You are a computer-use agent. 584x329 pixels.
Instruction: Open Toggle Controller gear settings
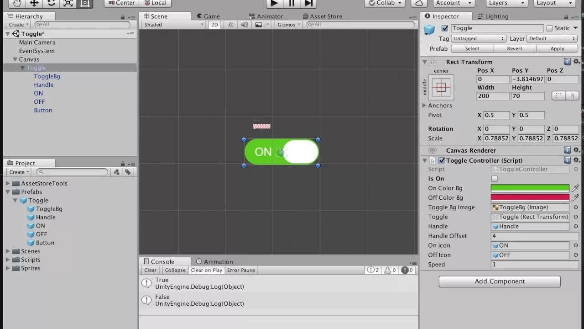577,160
